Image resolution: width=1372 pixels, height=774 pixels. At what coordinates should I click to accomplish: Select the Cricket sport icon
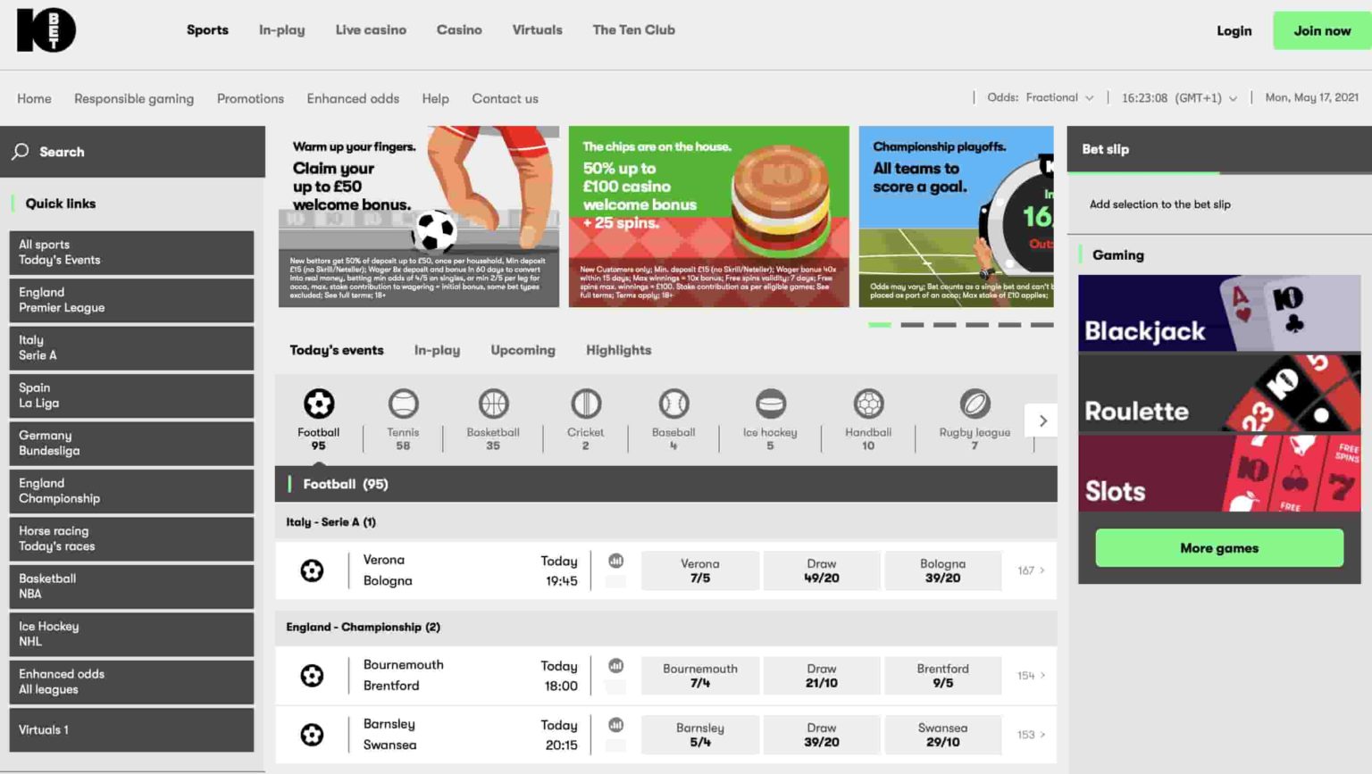pyautogui.click(x=586, y=404)
